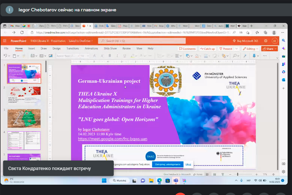The height and width of the screenshot is (195, 292).
Task: Expand the Present options dropdown arrow
Action: click(x=237, y=49)
